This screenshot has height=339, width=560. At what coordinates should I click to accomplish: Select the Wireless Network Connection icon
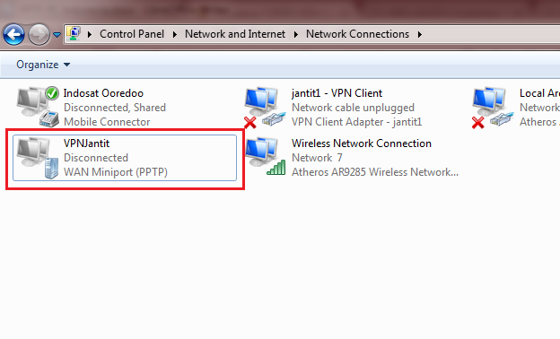click(265, 157)
